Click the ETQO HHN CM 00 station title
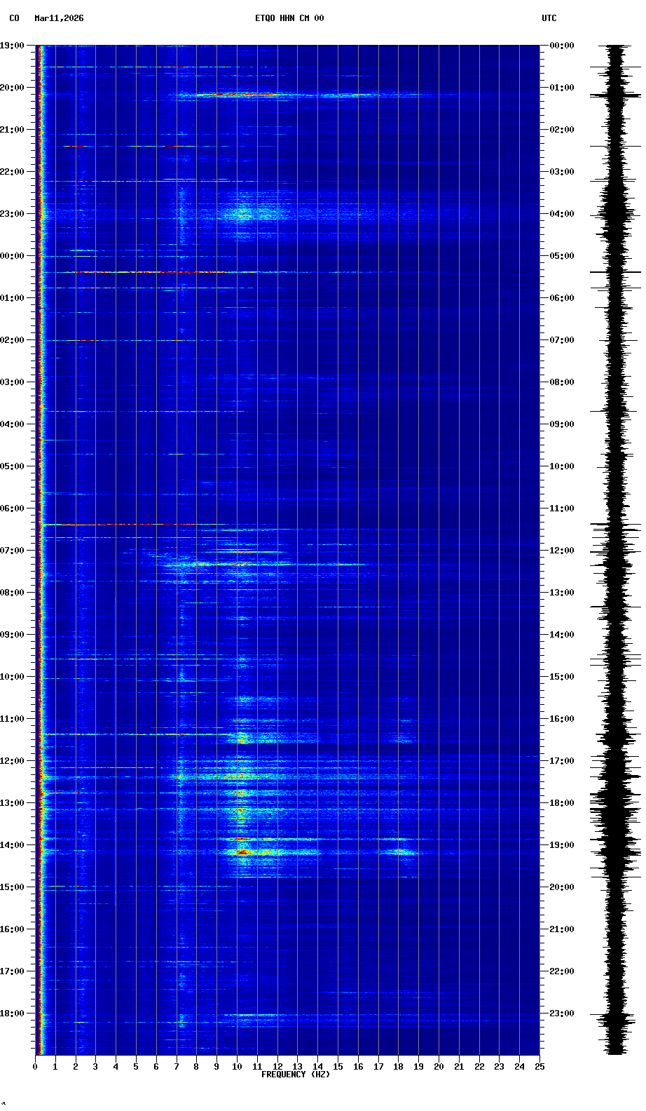This screenshot has width=646, height=1111. [289, 18]
